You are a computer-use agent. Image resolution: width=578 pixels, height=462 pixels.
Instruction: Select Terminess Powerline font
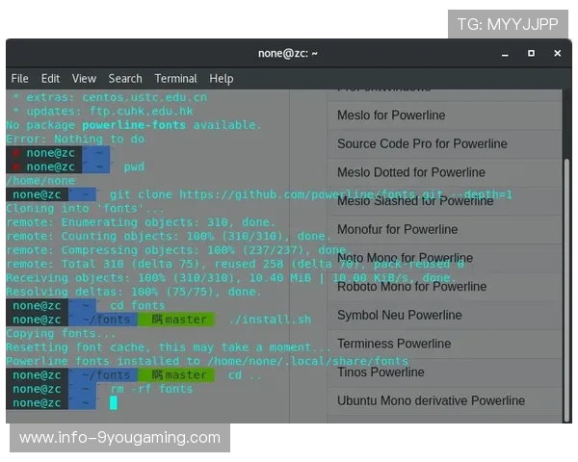(394, 344)
